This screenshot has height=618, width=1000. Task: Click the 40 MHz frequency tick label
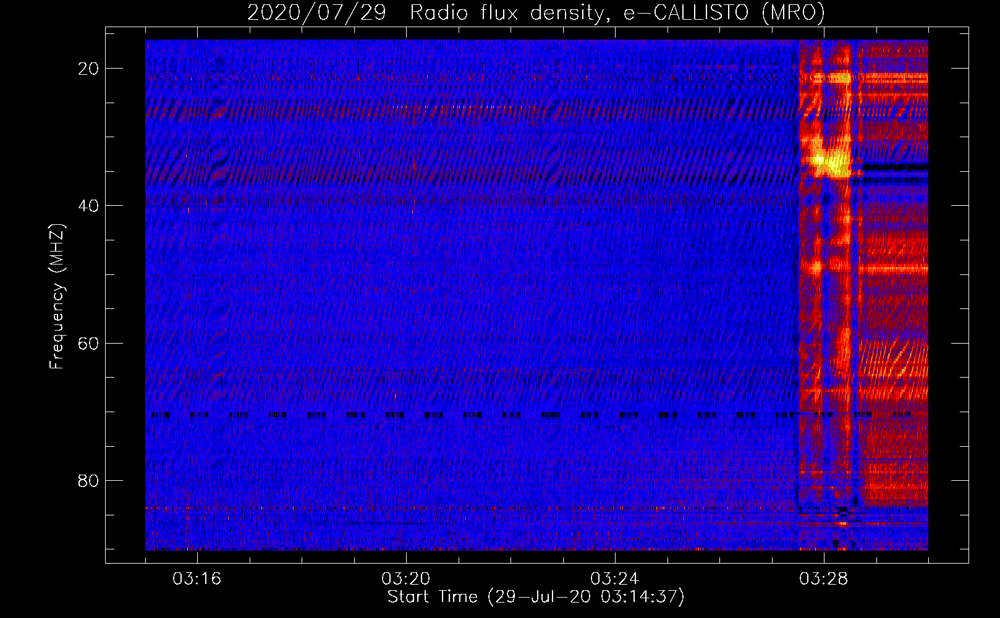click(x=88, y=206)
